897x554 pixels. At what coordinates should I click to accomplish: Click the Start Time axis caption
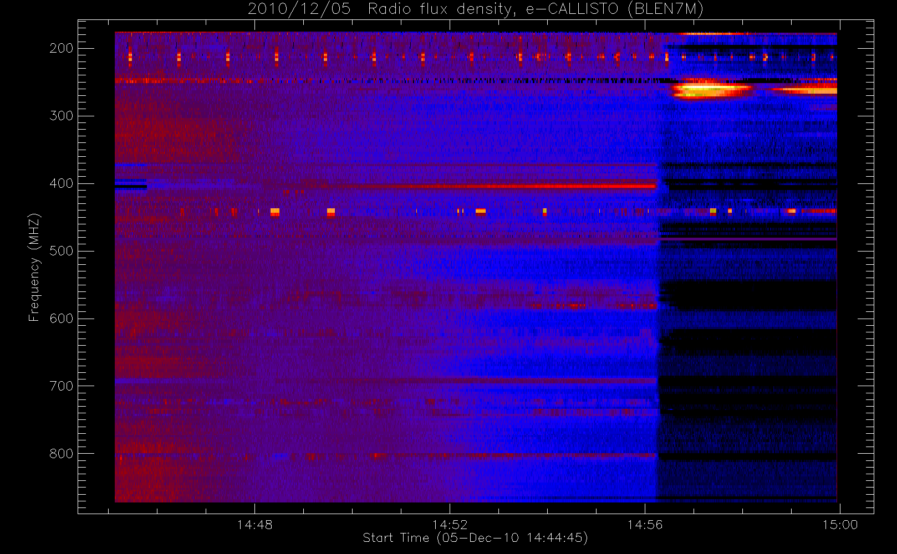click(475, 538)
